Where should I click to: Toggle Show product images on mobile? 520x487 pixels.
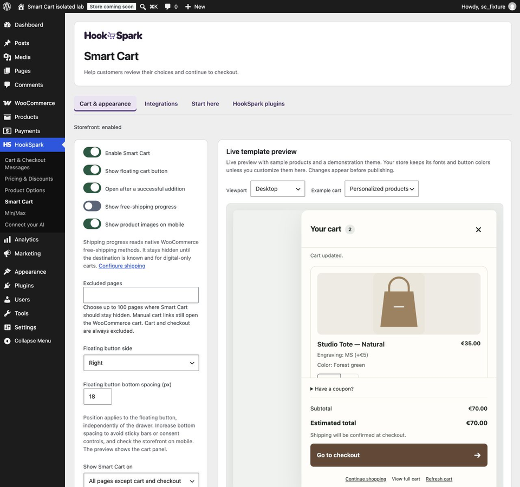pos(92,224)
